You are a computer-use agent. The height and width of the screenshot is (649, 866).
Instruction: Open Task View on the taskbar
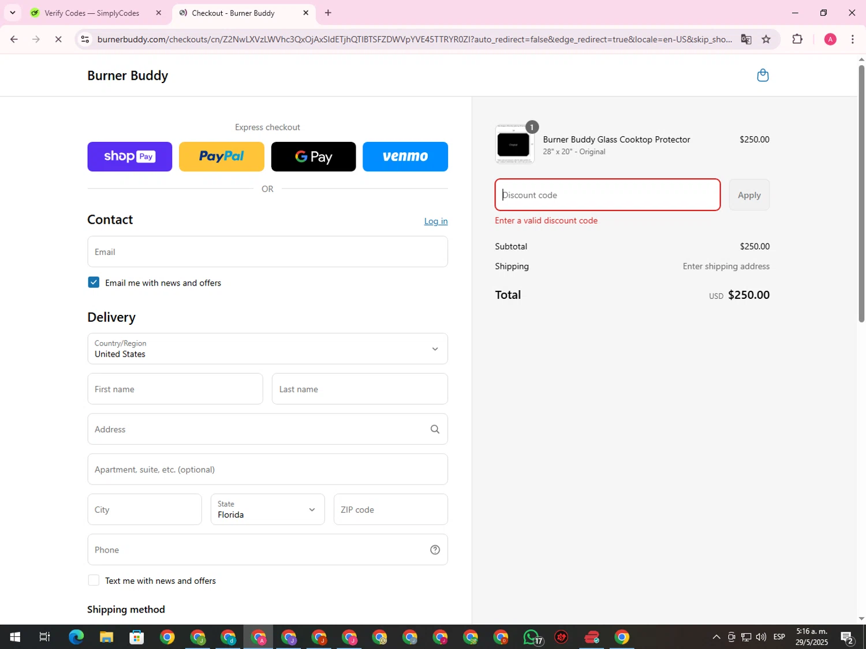(x=44, y=637)
